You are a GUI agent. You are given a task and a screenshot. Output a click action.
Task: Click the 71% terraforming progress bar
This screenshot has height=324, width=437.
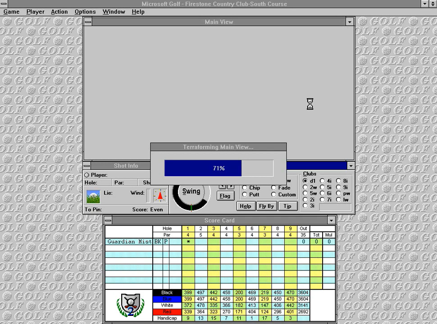pyautogui.click(x=218, y=168)
